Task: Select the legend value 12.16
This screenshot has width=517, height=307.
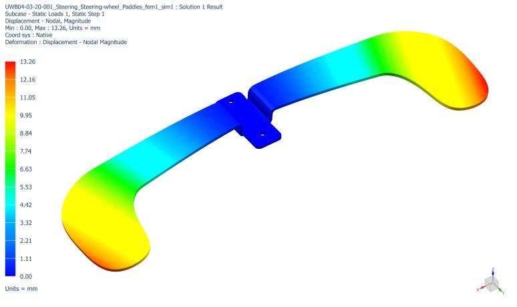Action: pyautogui.click(x=27, y=79)
